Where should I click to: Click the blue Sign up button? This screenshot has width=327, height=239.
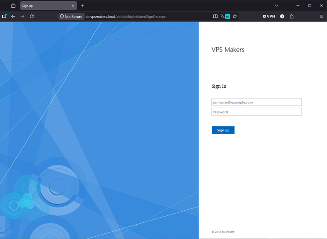coord(223,130)
